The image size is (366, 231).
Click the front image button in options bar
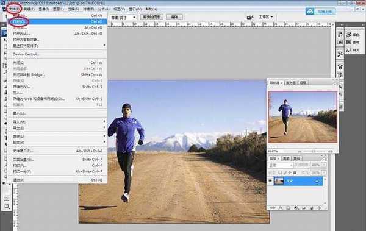tap(152, 17)
